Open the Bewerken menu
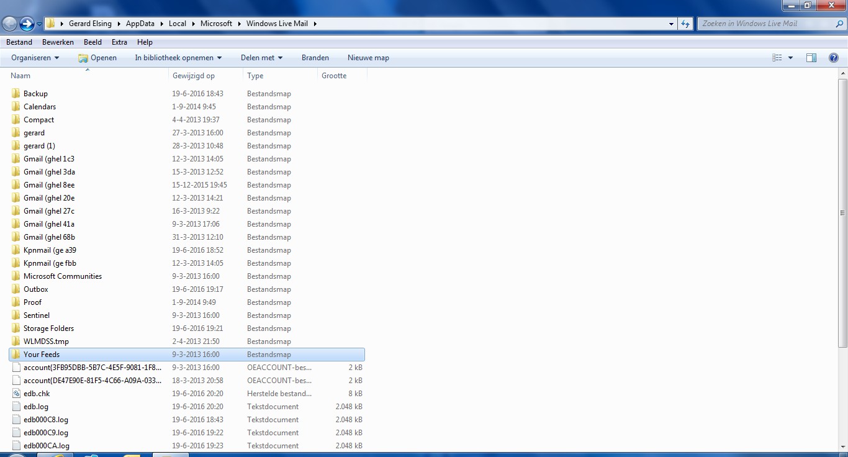The height and width of the screenshot is (457, 848). click(x=58, y=42)
